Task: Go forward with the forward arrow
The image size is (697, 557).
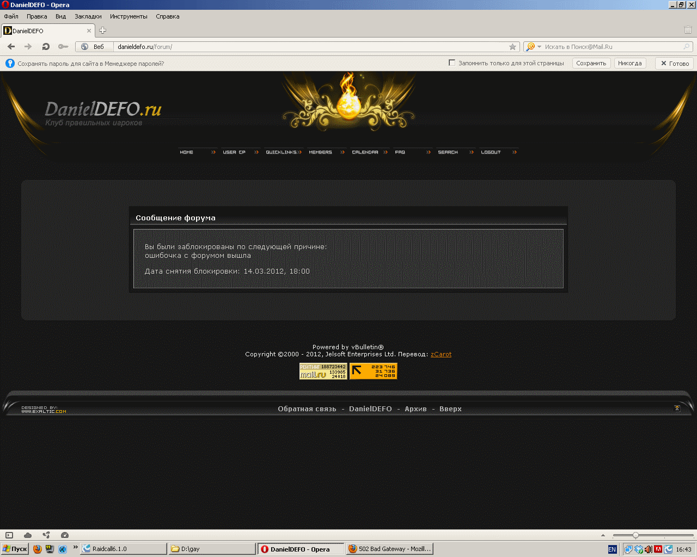Action: pos(28,47)
